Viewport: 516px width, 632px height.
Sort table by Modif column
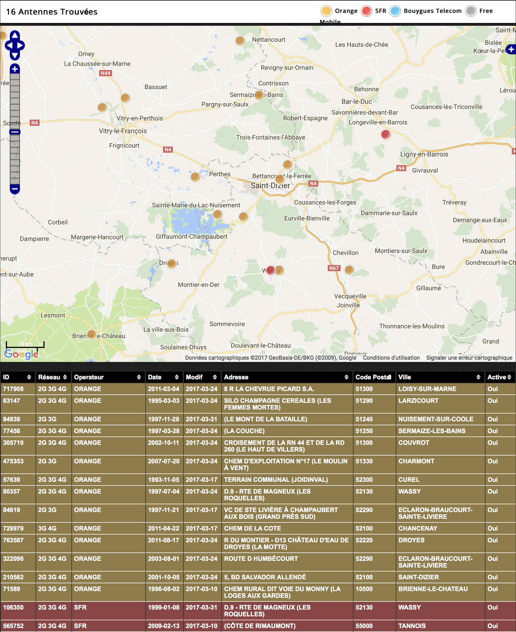pos(202,377)
